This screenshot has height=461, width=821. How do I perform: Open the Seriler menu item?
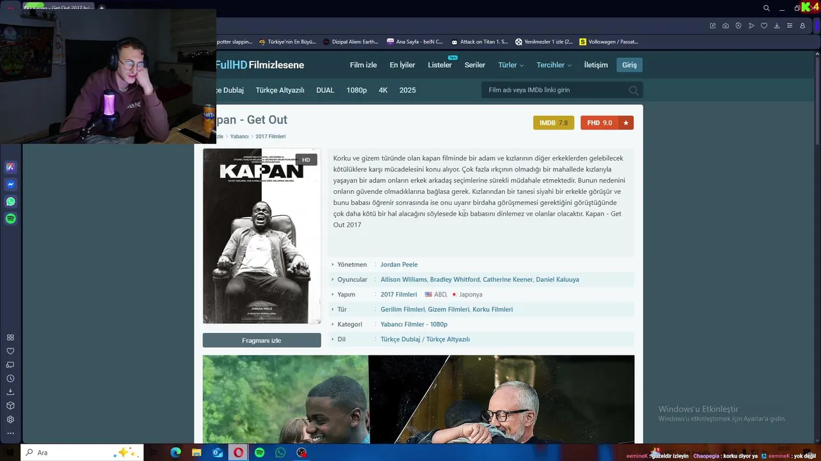[x=475, y=65]
